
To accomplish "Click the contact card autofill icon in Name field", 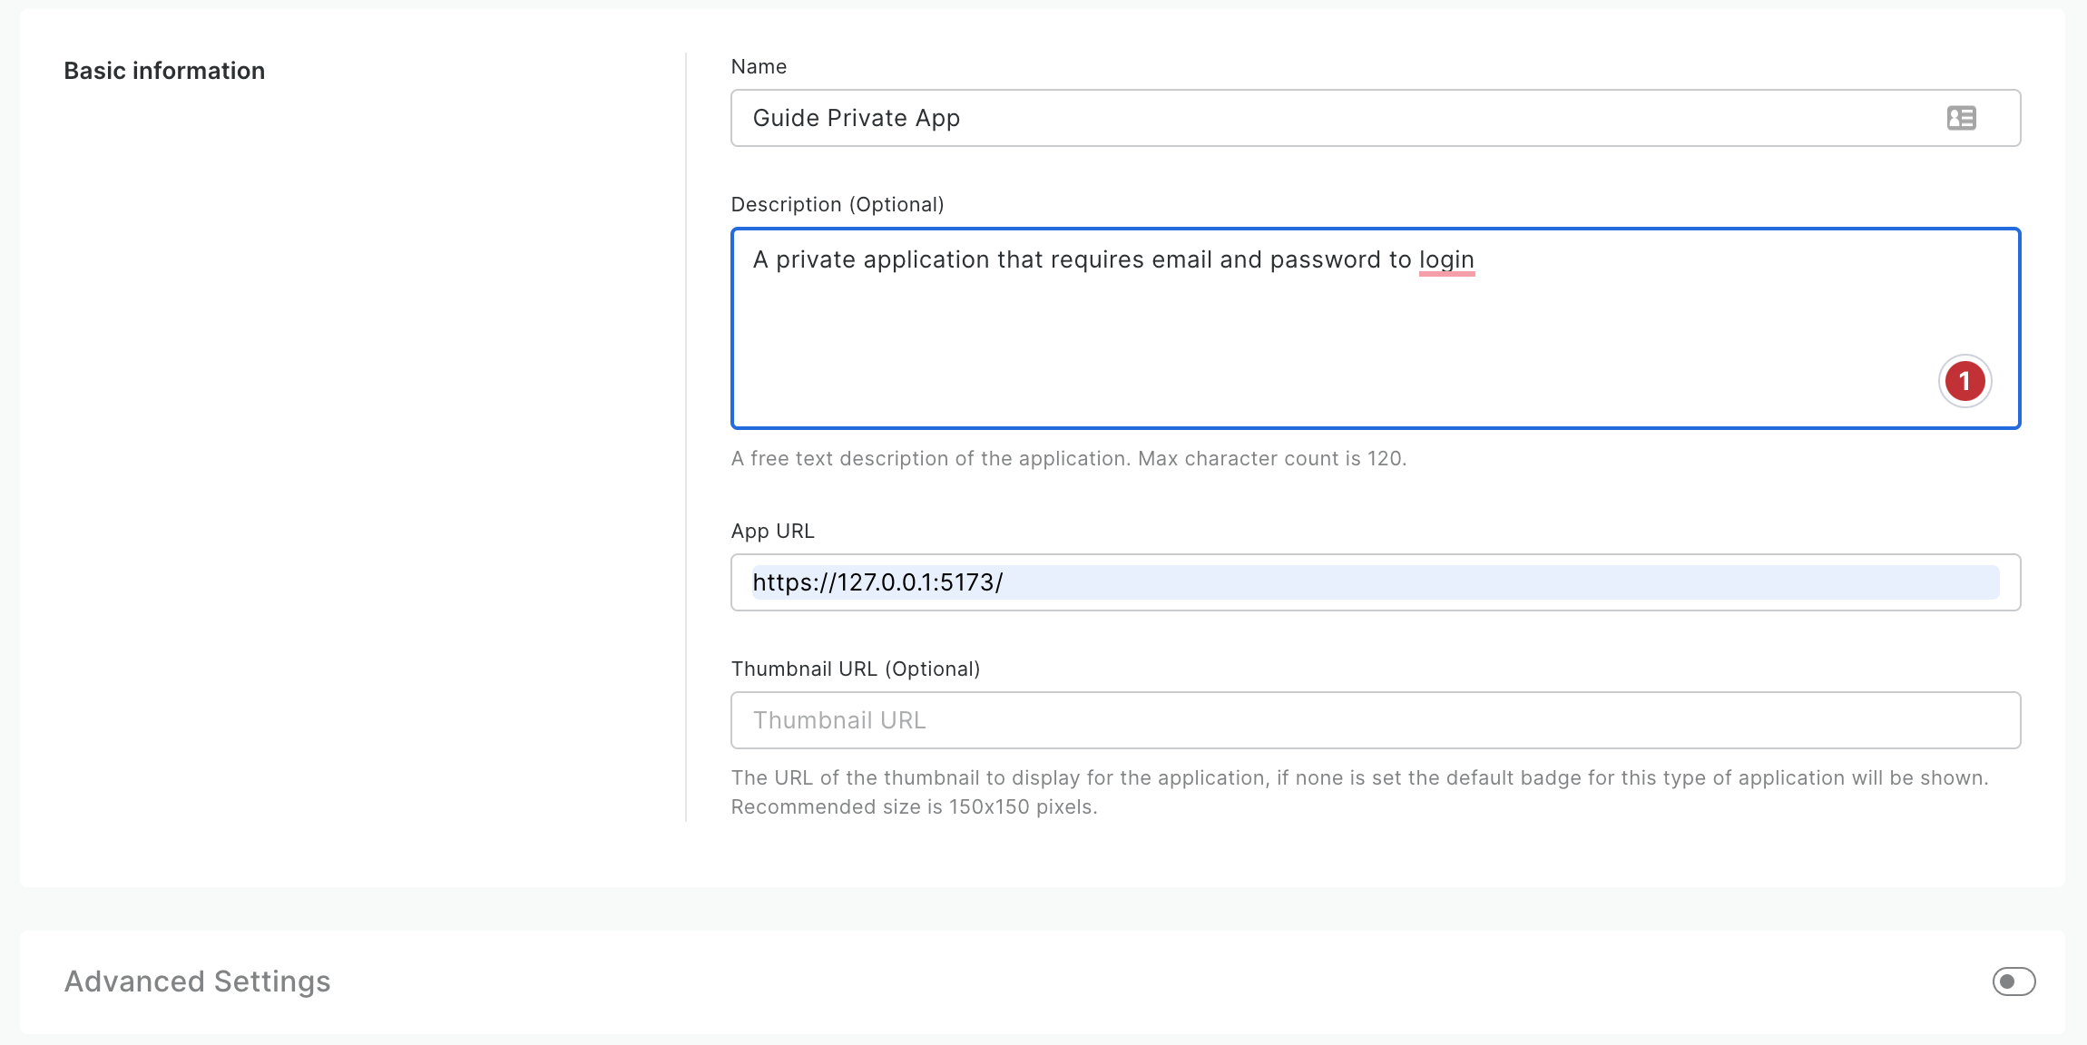I will pos(1961,118).
